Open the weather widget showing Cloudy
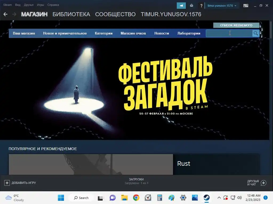Image resolution: width=273 pixels, height=204 pixels. pyautogui.click(x=15, y=198)
